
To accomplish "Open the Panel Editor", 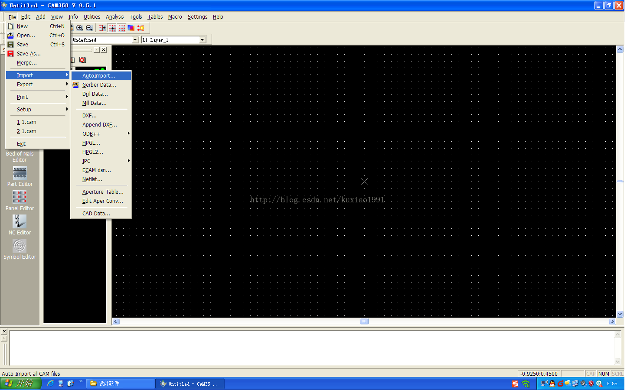I will point(20,201).
